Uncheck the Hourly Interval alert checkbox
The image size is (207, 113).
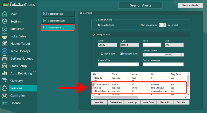tap(93, 91)
